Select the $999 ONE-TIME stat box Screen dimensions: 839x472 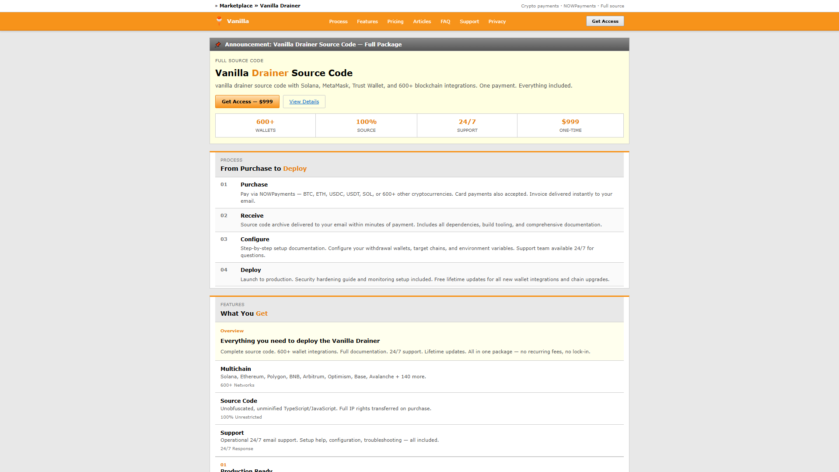[x=570, y=125]
